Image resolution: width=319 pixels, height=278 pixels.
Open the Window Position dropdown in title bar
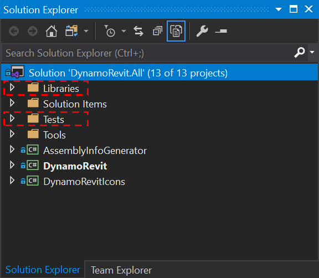[279, 9]
